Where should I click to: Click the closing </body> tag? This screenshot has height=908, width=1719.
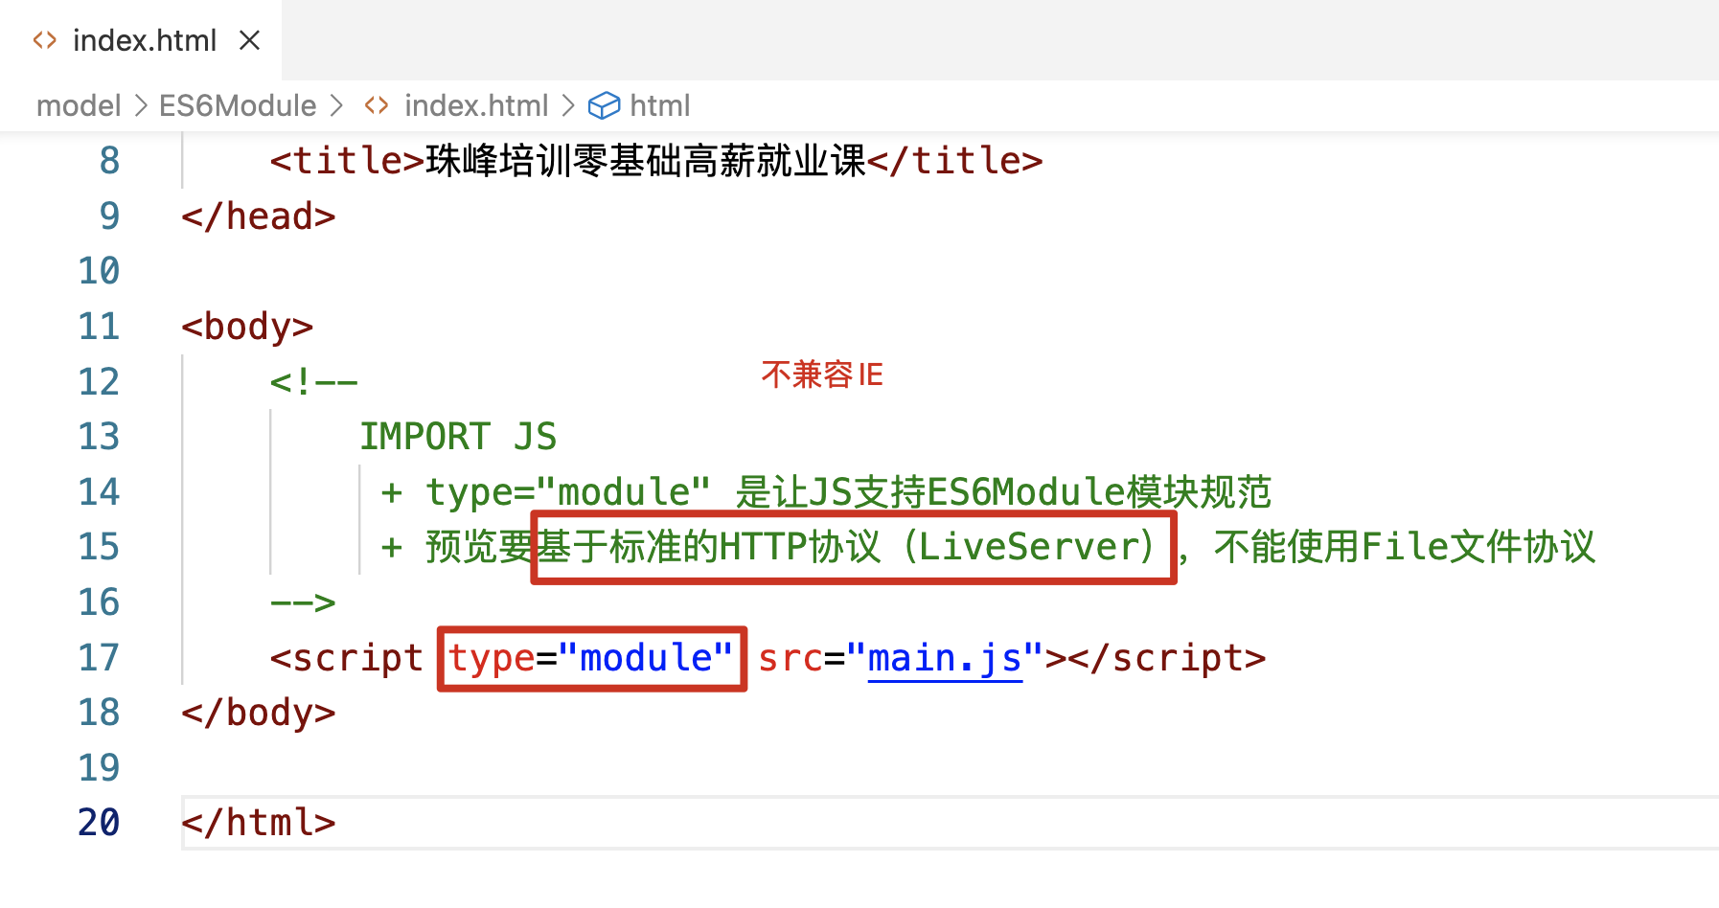pos(259,713)
